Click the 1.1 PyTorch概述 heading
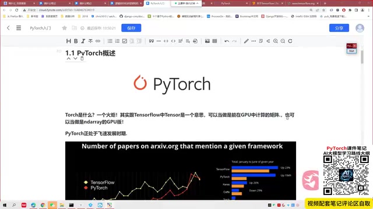This screenshot has width=373, height=209. coord(90,53)
